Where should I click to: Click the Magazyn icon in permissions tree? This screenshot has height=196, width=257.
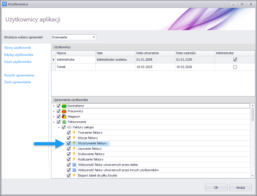tap(64, 116)
